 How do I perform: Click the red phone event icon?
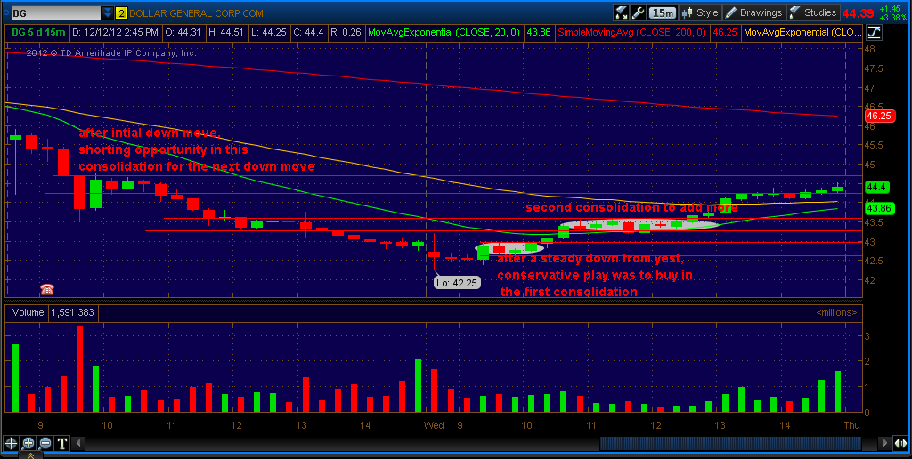(46, 288)
